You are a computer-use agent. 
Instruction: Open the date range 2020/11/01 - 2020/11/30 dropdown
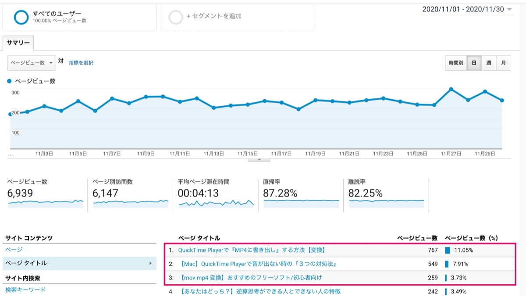tap(467, 9)
